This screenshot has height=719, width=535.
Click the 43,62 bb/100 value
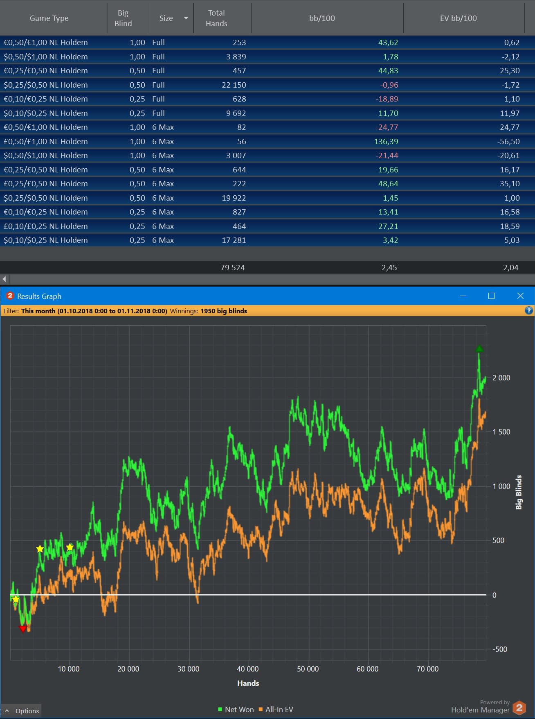388,42
